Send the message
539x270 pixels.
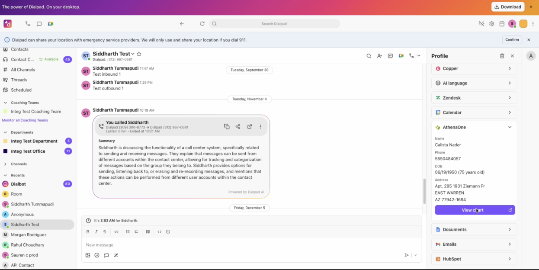click(407, 255)
